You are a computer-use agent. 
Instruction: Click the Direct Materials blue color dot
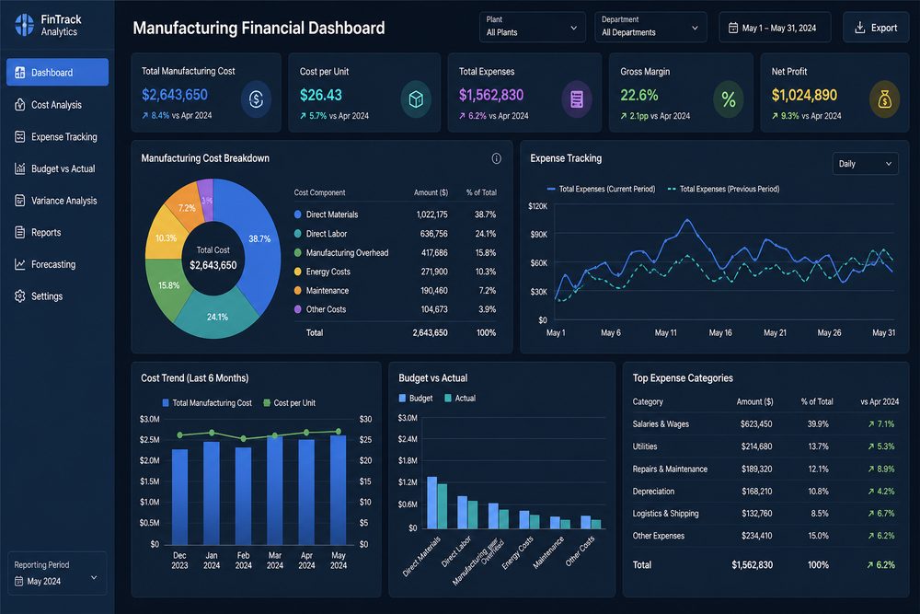[297, 214]
